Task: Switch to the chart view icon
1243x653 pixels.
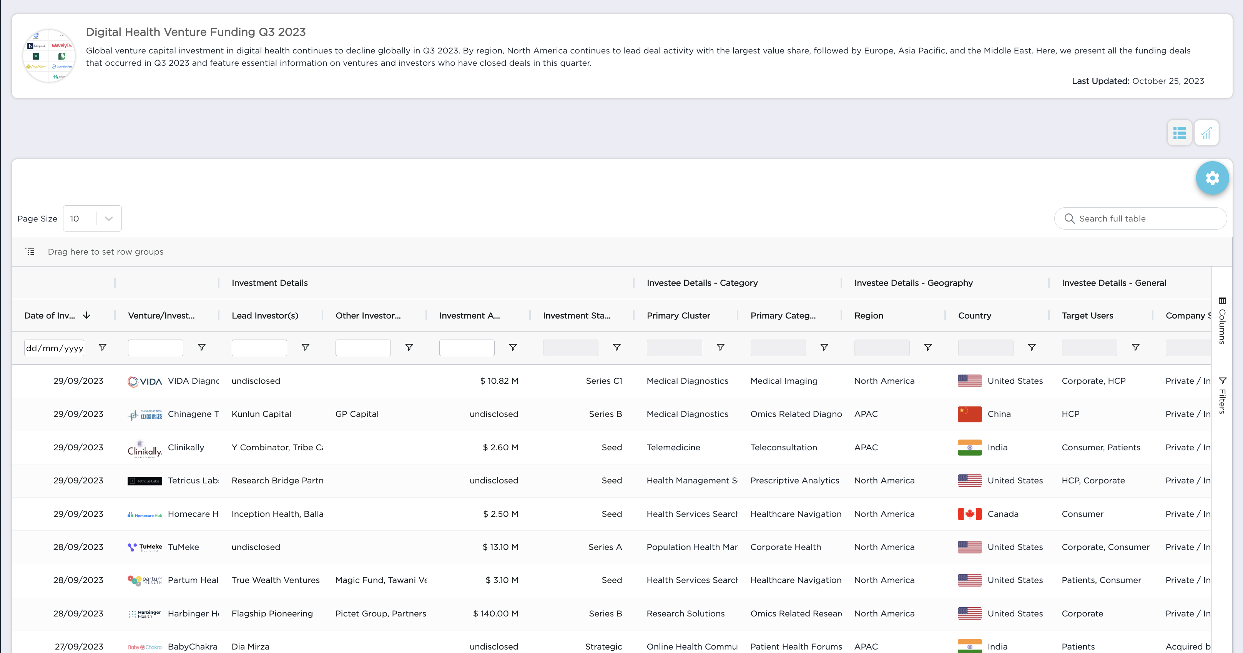Action: [1206, 133]
